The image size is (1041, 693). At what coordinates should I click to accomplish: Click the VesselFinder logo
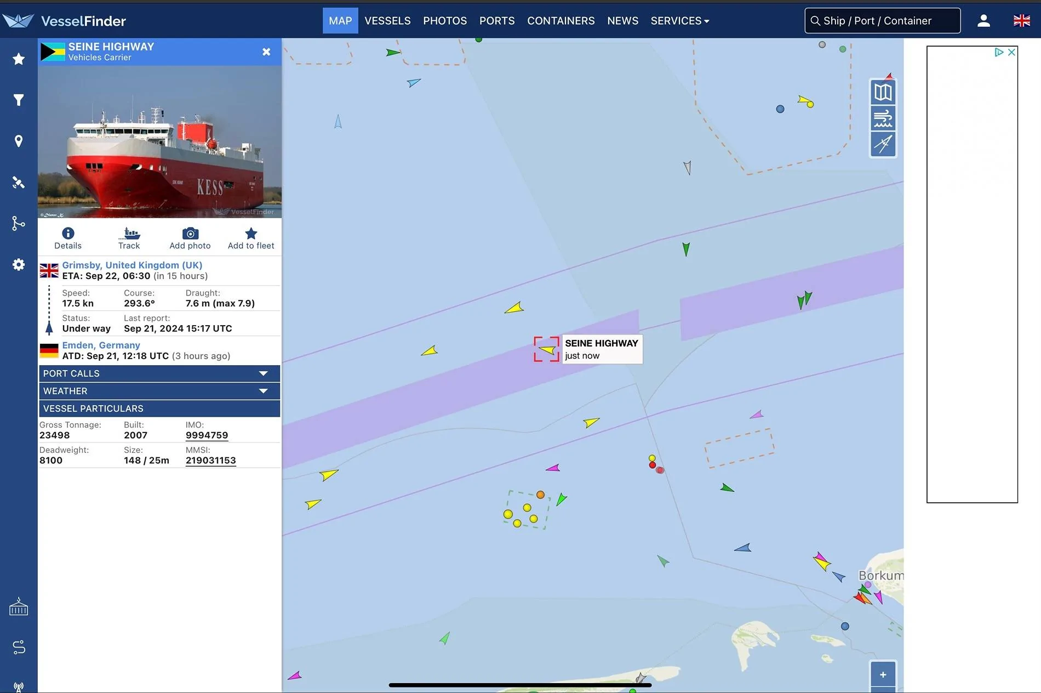click(x=65, y=21)
